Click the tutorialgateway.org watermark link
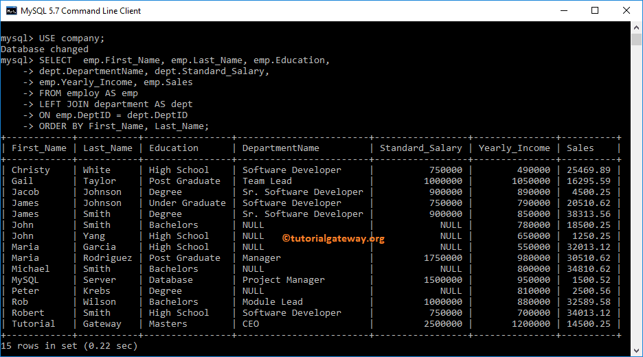 coord(333,238)
